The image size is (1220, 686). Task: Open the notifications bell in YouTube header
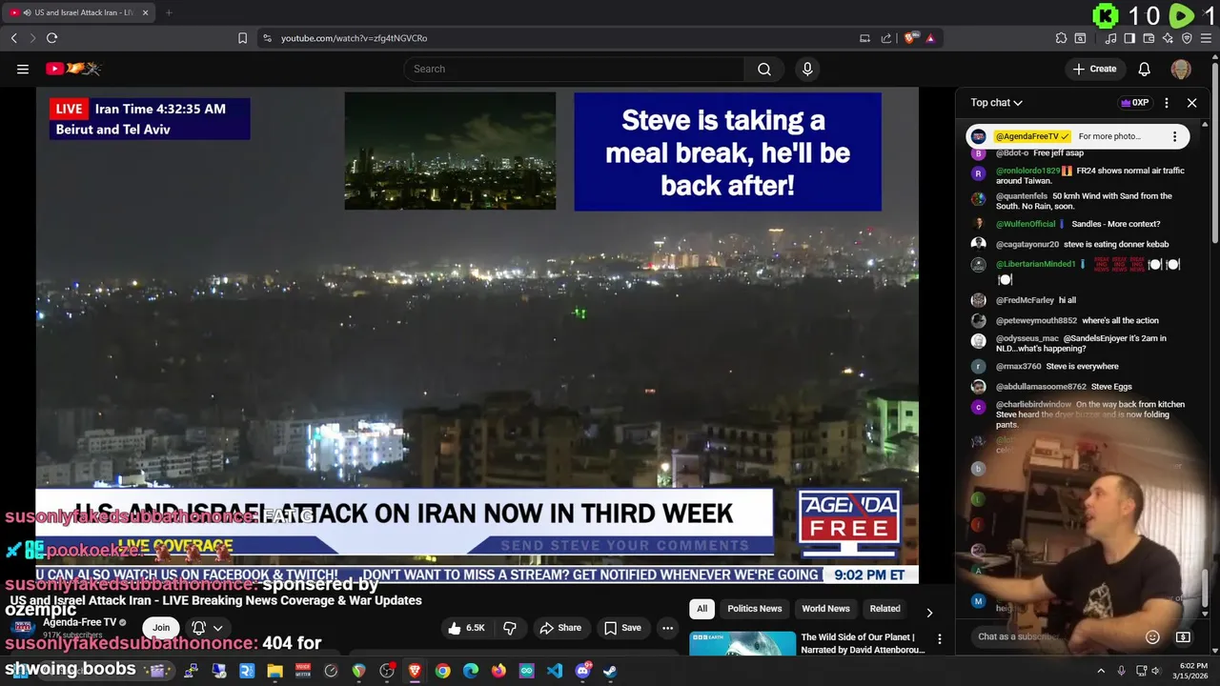pyautogui.click(x=1145, y=69)
